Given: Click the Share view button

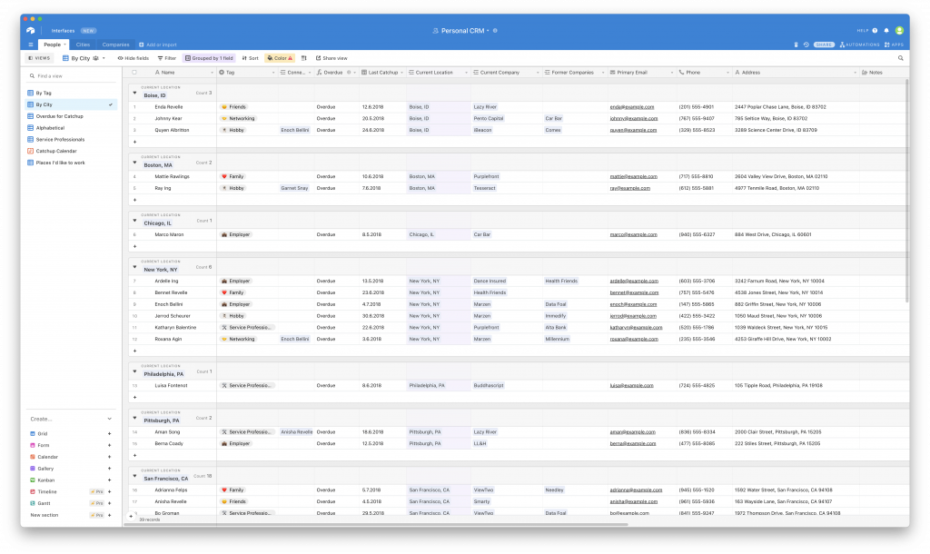Looking at the screenshot, I should pyautogui.click(x=331, y=58).
